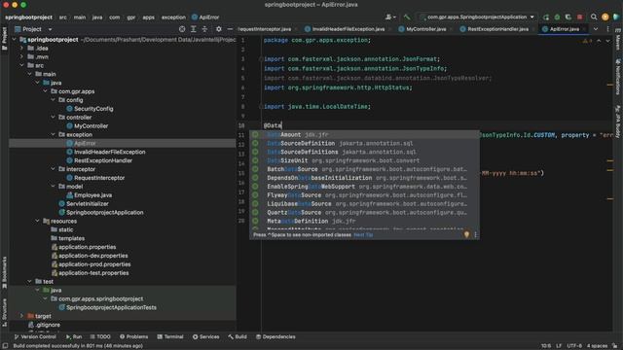623x350 pixels.
Task: Select DataSourceDefinition completion suggestion
Action: click(x=364, y=143)
